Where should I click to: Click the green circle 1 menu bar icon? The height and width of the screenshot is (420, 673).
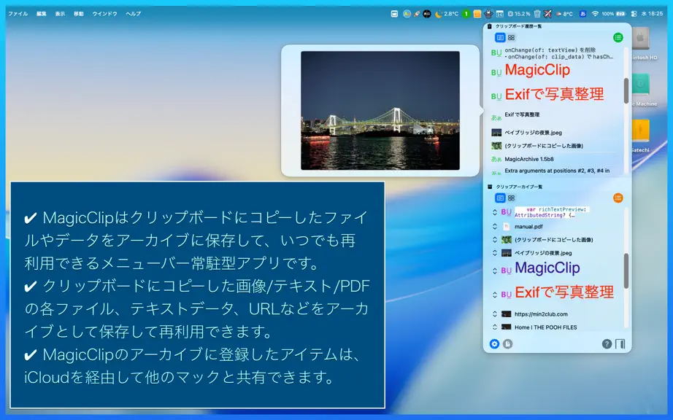point(466,14)
